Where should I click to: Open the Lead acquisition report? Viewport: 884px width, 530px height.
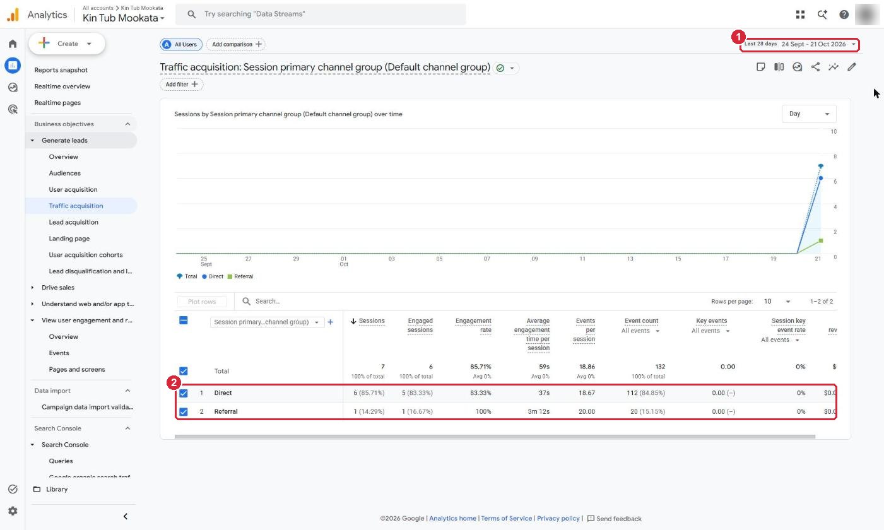point(73,222)
